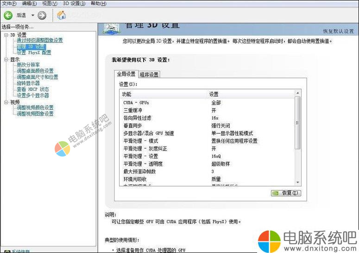The image size is (359, 253).
Task: Select the 平滑处理 - 透明度 row
Action: click(207, 164)
